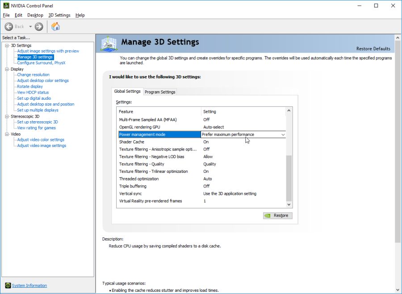Select Manage 3D settings task
Viewport: 402px width, 294px height.
click(35, 57)
